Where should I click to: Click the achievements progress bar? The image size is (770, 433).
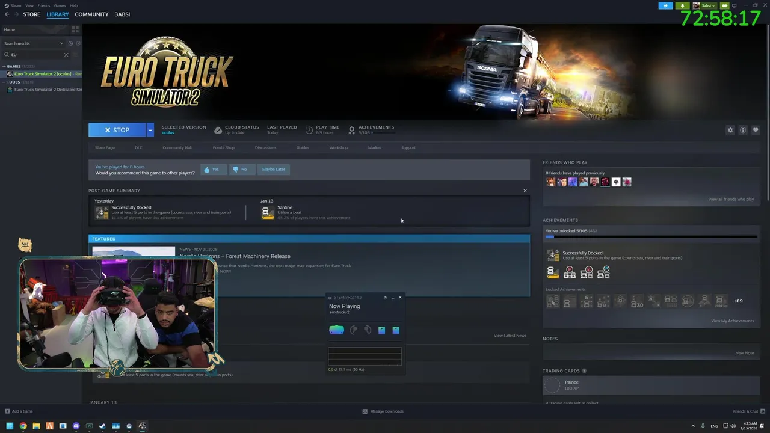click(x=651, y=237)
